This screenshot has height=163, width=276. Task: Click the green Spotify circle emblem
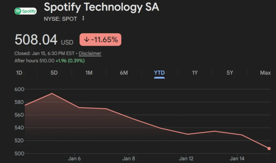click(x=18, y=11)
